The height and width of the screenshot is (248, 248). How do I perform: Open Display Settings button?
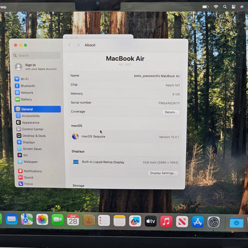[x=163, y=173]
